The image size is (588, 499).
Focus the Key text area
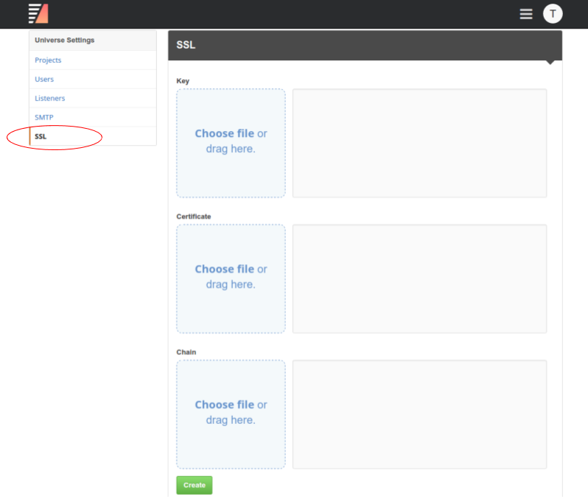click(419, 144)
